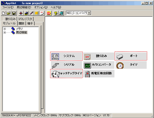
Task: Maximize the Applilet window
Action: (x=146, y=3)
